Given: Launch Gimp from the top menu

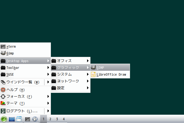Looking at the screenshot, I should [x=25, y=53].
